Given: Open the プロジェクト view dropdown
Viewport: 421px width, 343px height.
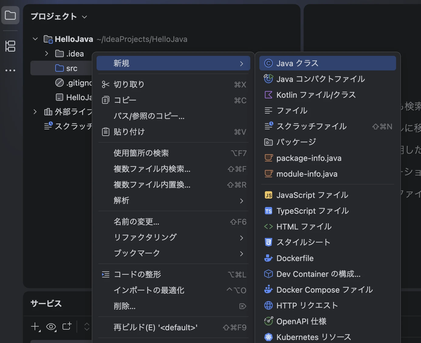Looking at the screenshot, I should pyautogui.click(x=84, y=17).
